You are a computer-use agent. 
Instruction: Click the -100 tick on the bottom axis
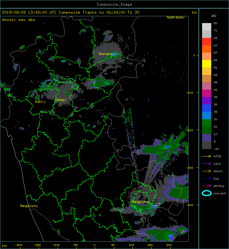pyautogui.click(x=56, y=245)
